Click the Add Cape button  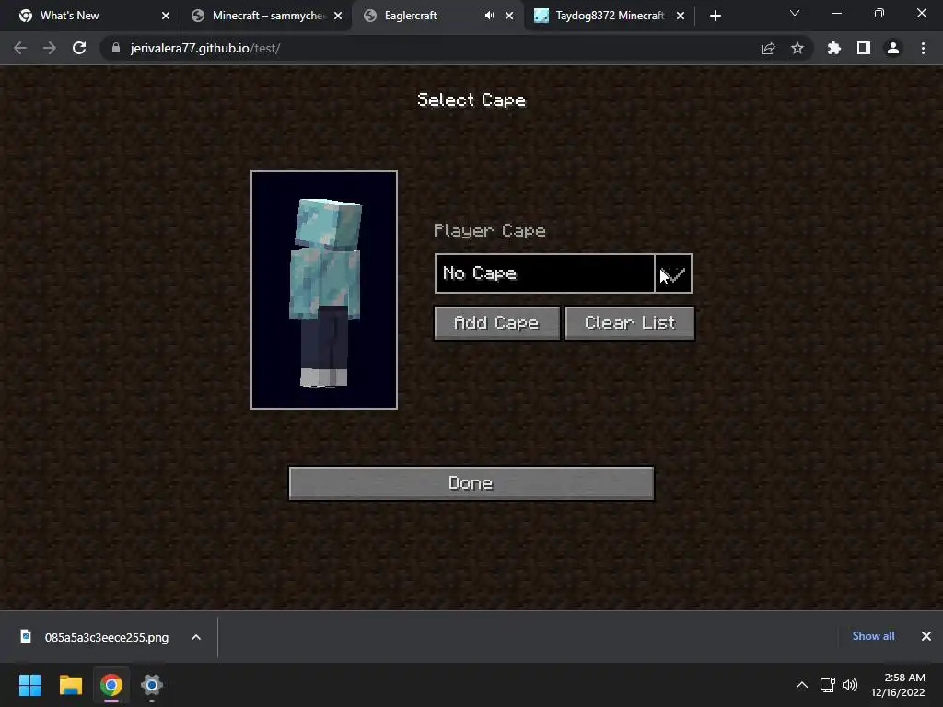point(496,323)
